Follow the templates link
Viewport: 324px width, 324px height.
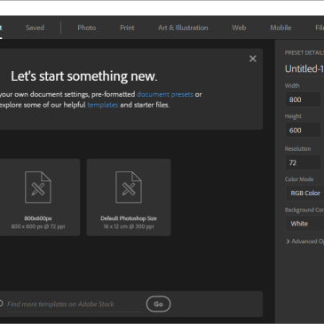(x=103, y=105)
